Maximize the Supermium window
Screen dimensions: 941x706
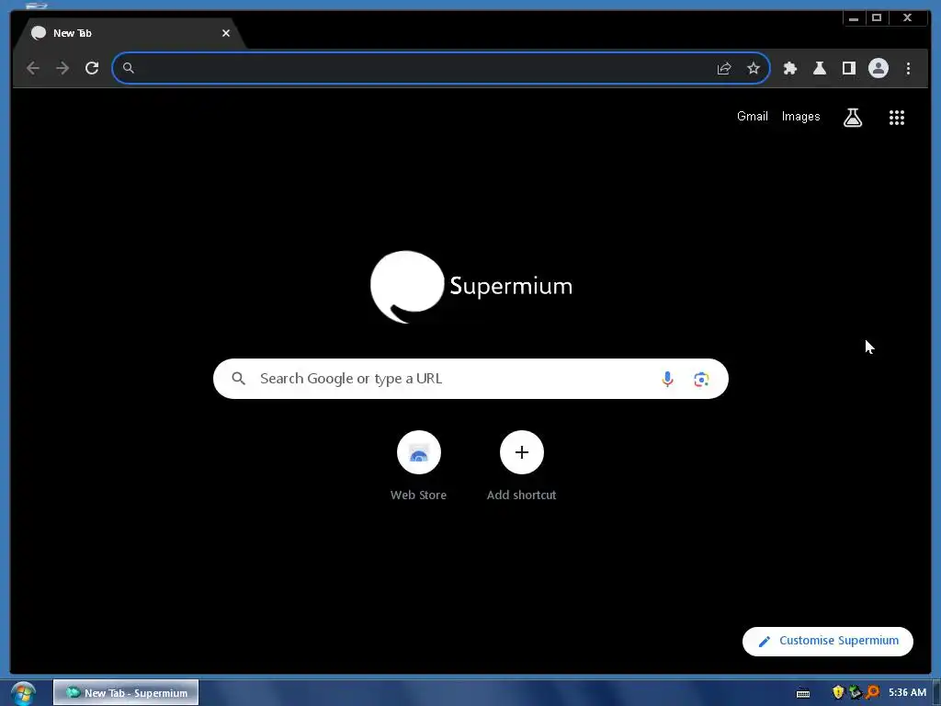pyautogui.click(x=877, y=18)
